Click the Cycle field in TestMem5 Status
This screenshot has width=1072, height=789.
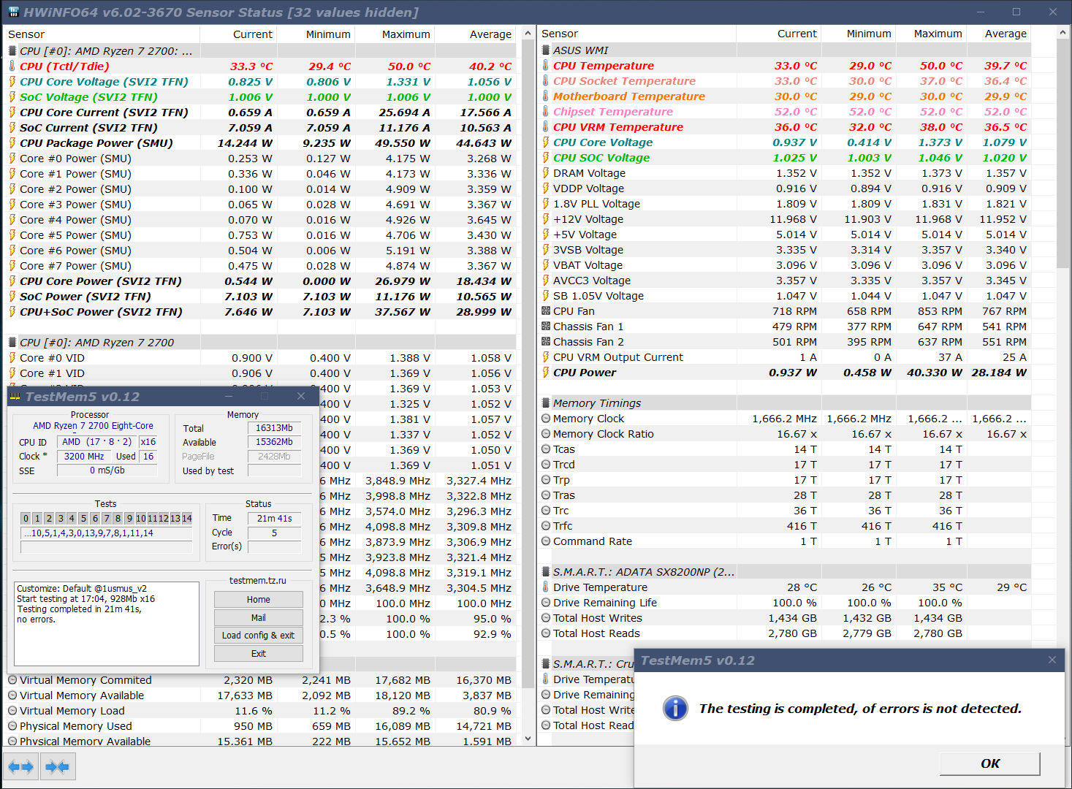pos(274,533)
